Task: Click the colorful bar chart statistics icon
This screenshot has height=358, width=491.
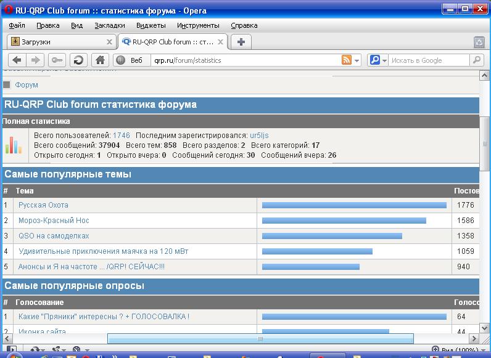Action: pos(14,145)
